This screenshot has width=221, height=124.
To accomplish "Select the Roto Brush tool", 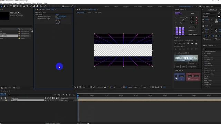I will [41, 6].
